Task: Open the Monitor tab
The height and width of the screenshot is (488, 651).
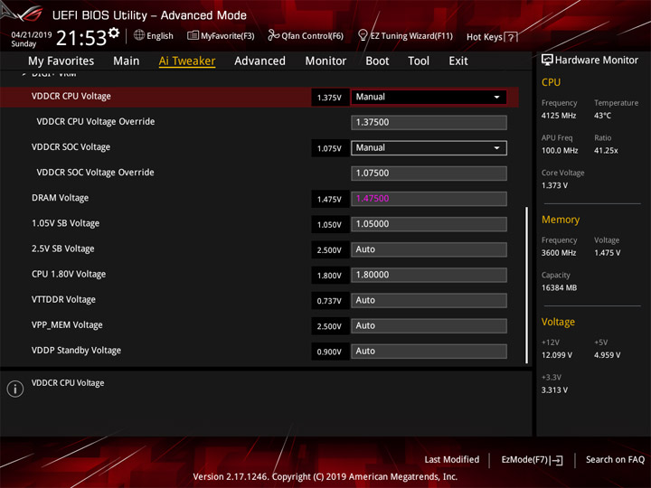Action: (325, 61)
